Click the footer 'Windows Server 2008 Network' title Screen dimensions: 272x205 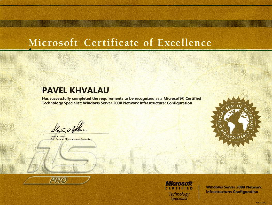coord(234,187)
